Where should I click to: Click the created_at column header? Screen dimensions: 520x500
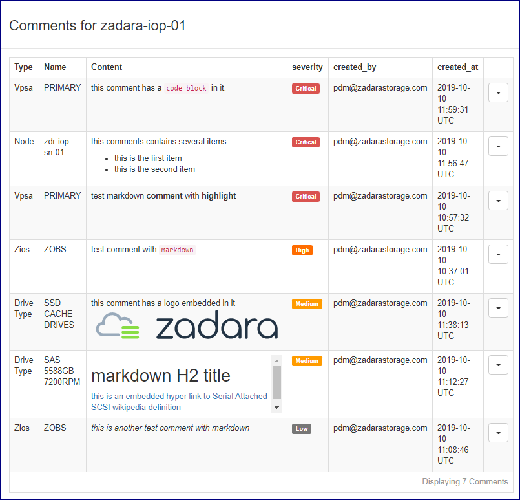click(457, 67)
